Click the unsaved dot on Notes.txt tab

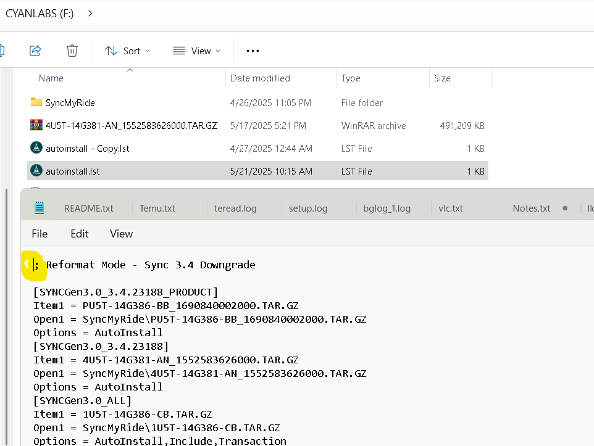565,209
